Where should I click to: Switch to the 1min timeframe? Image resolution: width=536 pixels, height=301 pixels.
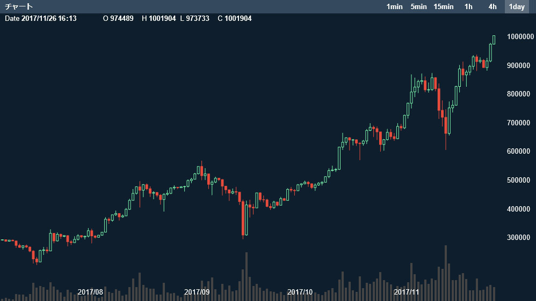(x=394, y=6)
